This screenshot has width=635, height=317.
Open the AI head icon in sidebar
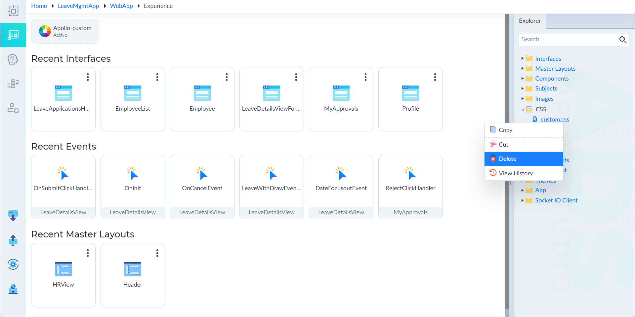(13, 59)
